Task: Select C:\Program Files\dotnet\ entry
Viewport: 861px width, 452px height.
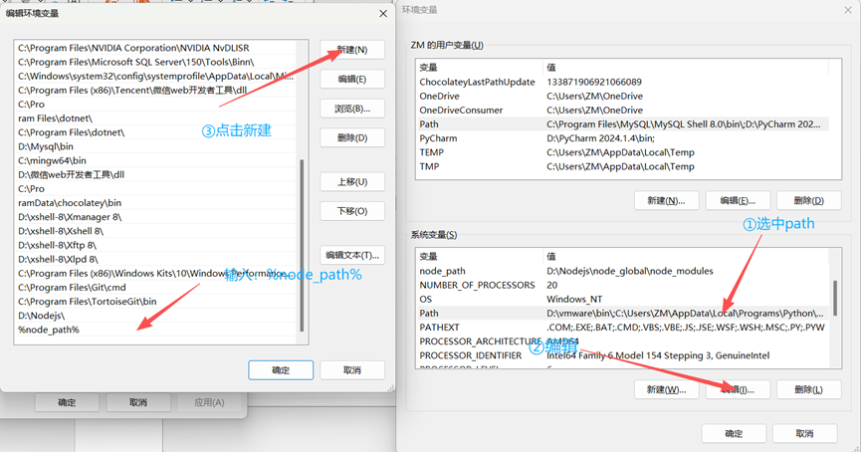Action: 156,132
